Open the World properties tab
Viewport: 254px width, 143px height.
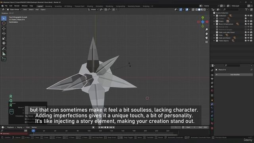pos(212,91)
